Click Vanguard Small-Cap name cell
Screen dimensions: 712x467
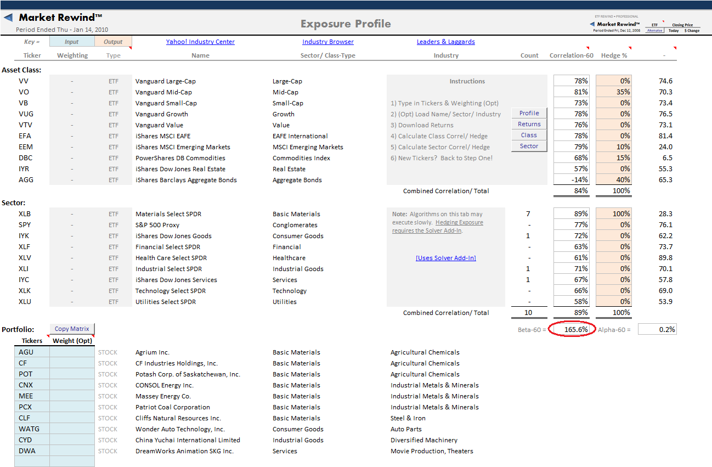166,103
